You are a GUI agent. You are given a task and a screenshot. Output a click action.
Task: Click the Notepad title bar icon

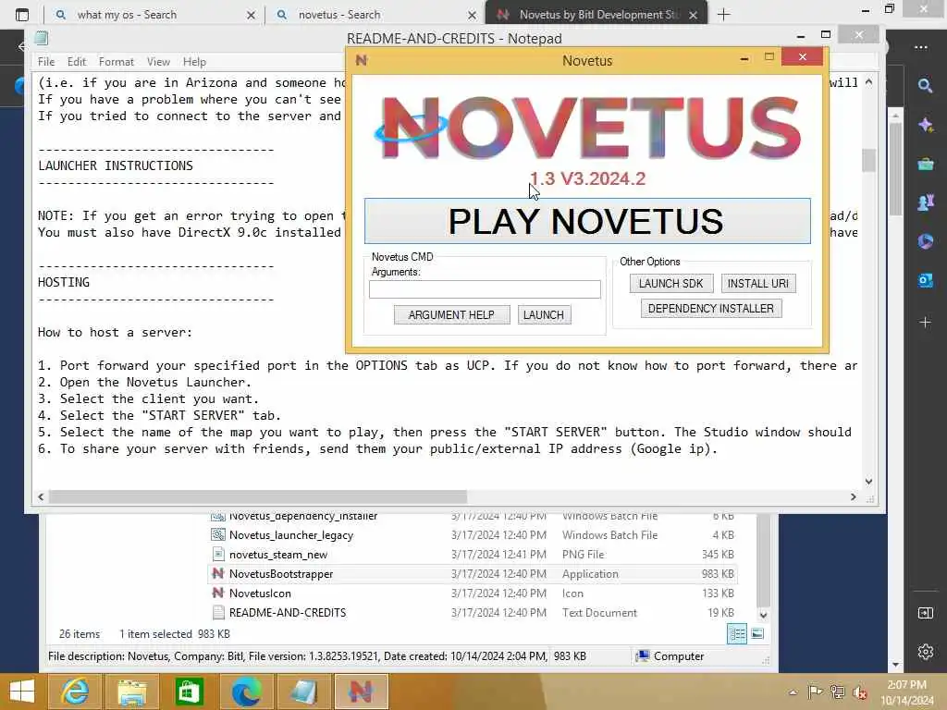(x=41, y=38)
